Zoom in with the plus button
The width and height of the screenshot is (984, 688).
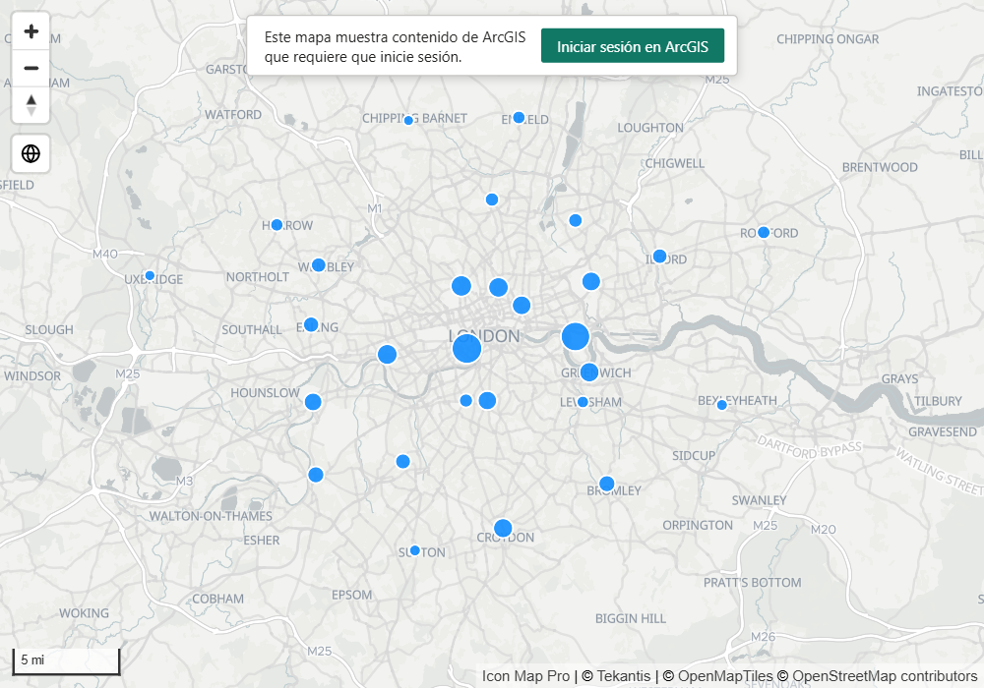31,31
